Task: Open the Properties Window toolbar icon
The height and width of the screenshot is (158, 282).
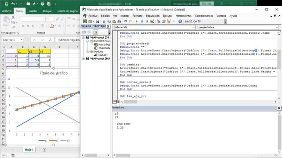Action: click(x=163, y=22)
